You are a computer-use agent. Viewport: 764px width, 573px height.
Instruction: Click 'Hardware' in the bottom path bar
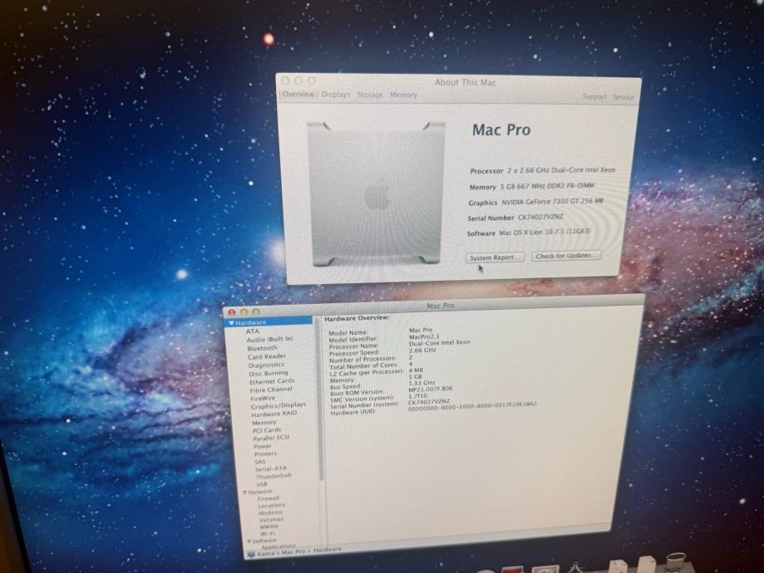point(327,550)
